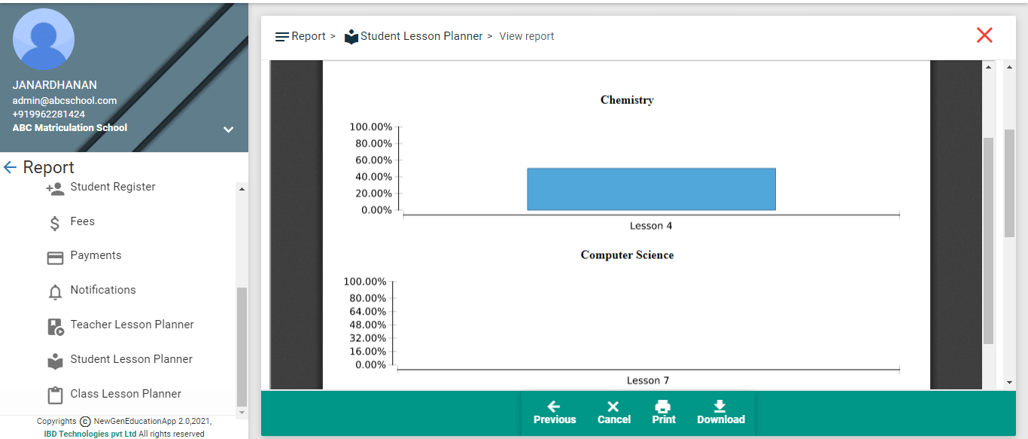Viewport: 1028px width, 439px height.
Task: Open the Student Register report
Action: click(113, 187)
